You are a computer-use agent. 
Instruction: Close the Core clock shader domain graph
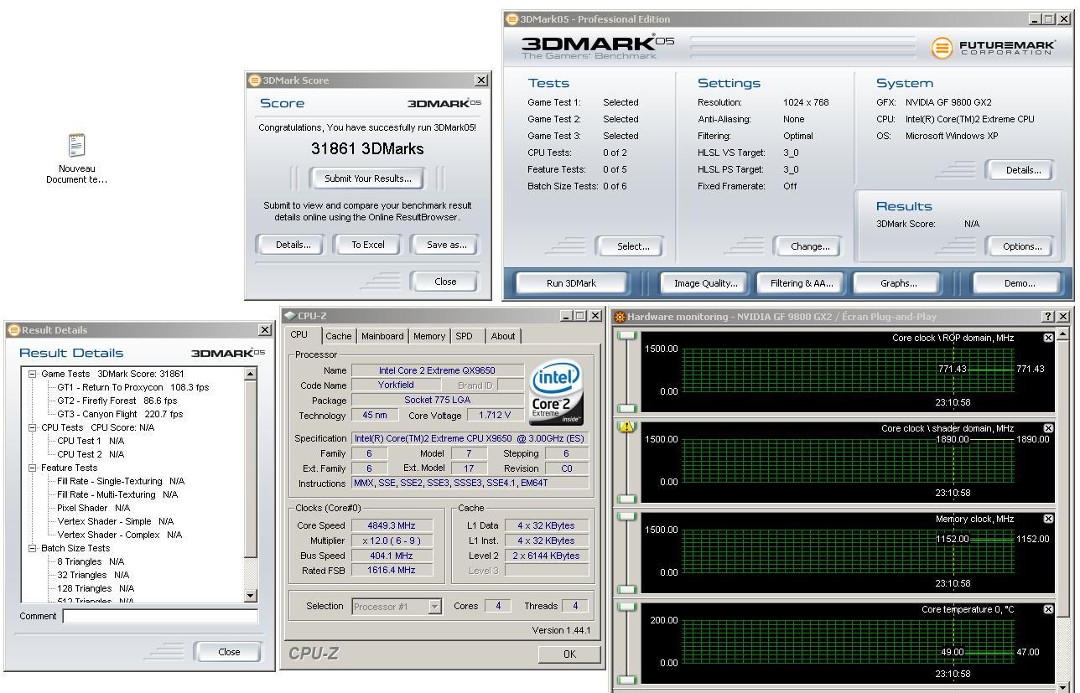(1048, 428)
